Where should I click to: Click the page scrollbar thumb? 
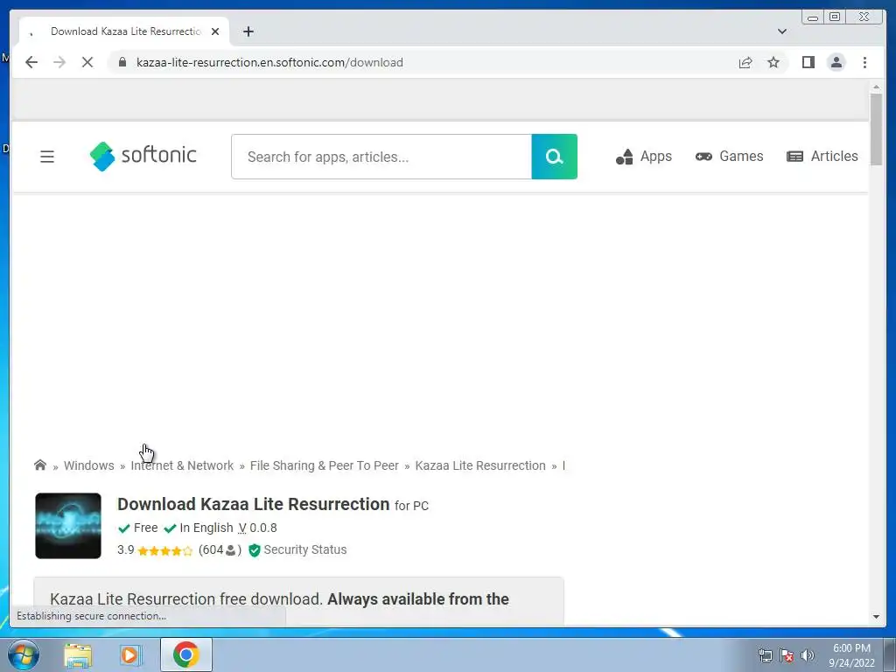click(x=876, y=129)
